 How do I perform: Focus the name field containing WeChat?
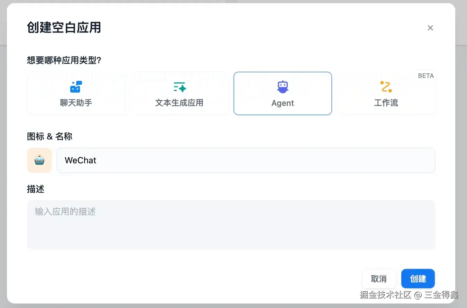246,160
